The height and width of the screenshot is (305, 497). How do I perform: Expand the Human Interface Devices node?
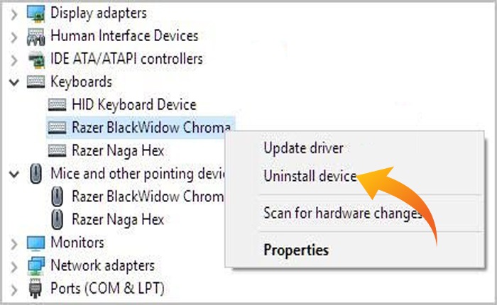click(14, 35)
